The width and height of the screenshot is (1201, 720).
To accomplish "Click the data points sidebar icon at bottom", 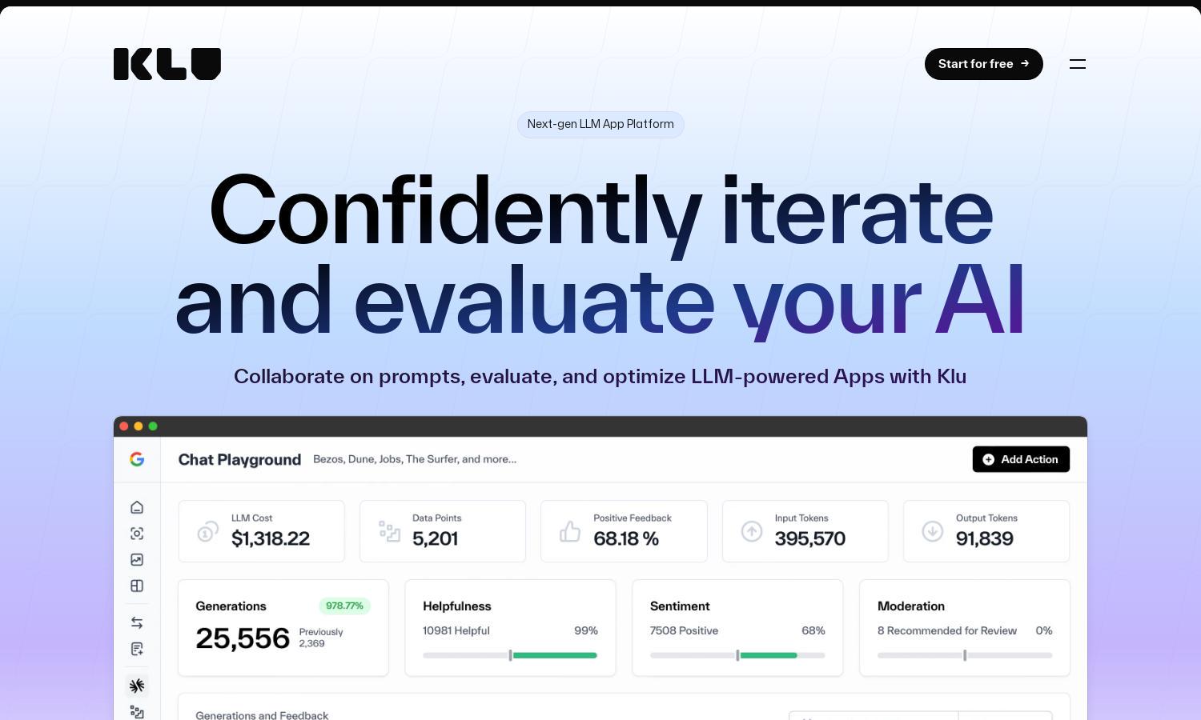I will [x=137, y=712].
